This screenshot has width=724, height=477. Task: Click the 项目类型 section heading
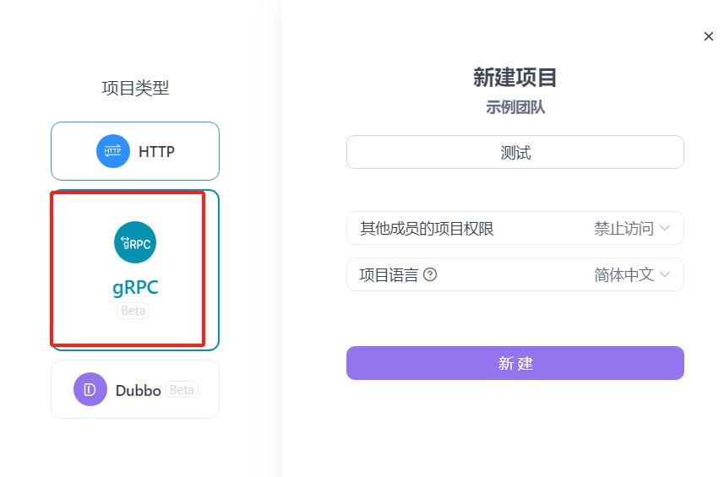(135, 88)
